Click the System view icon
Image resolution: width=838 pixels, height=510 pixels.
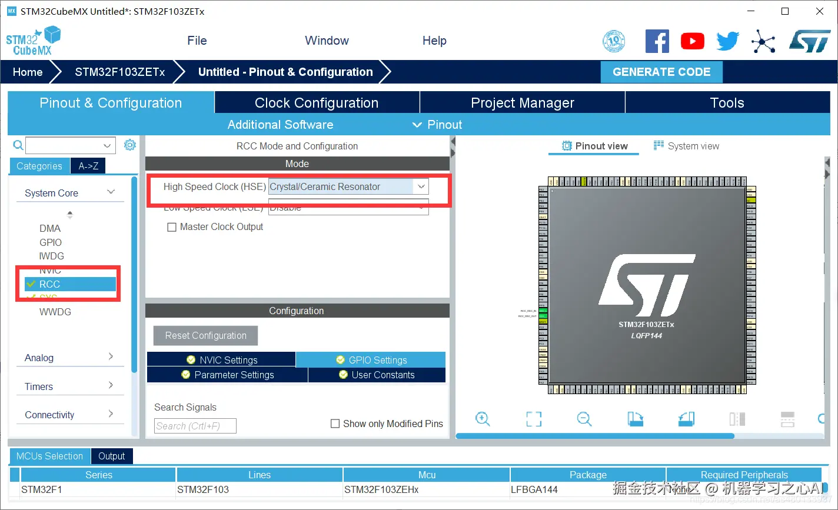pos(659,146)
